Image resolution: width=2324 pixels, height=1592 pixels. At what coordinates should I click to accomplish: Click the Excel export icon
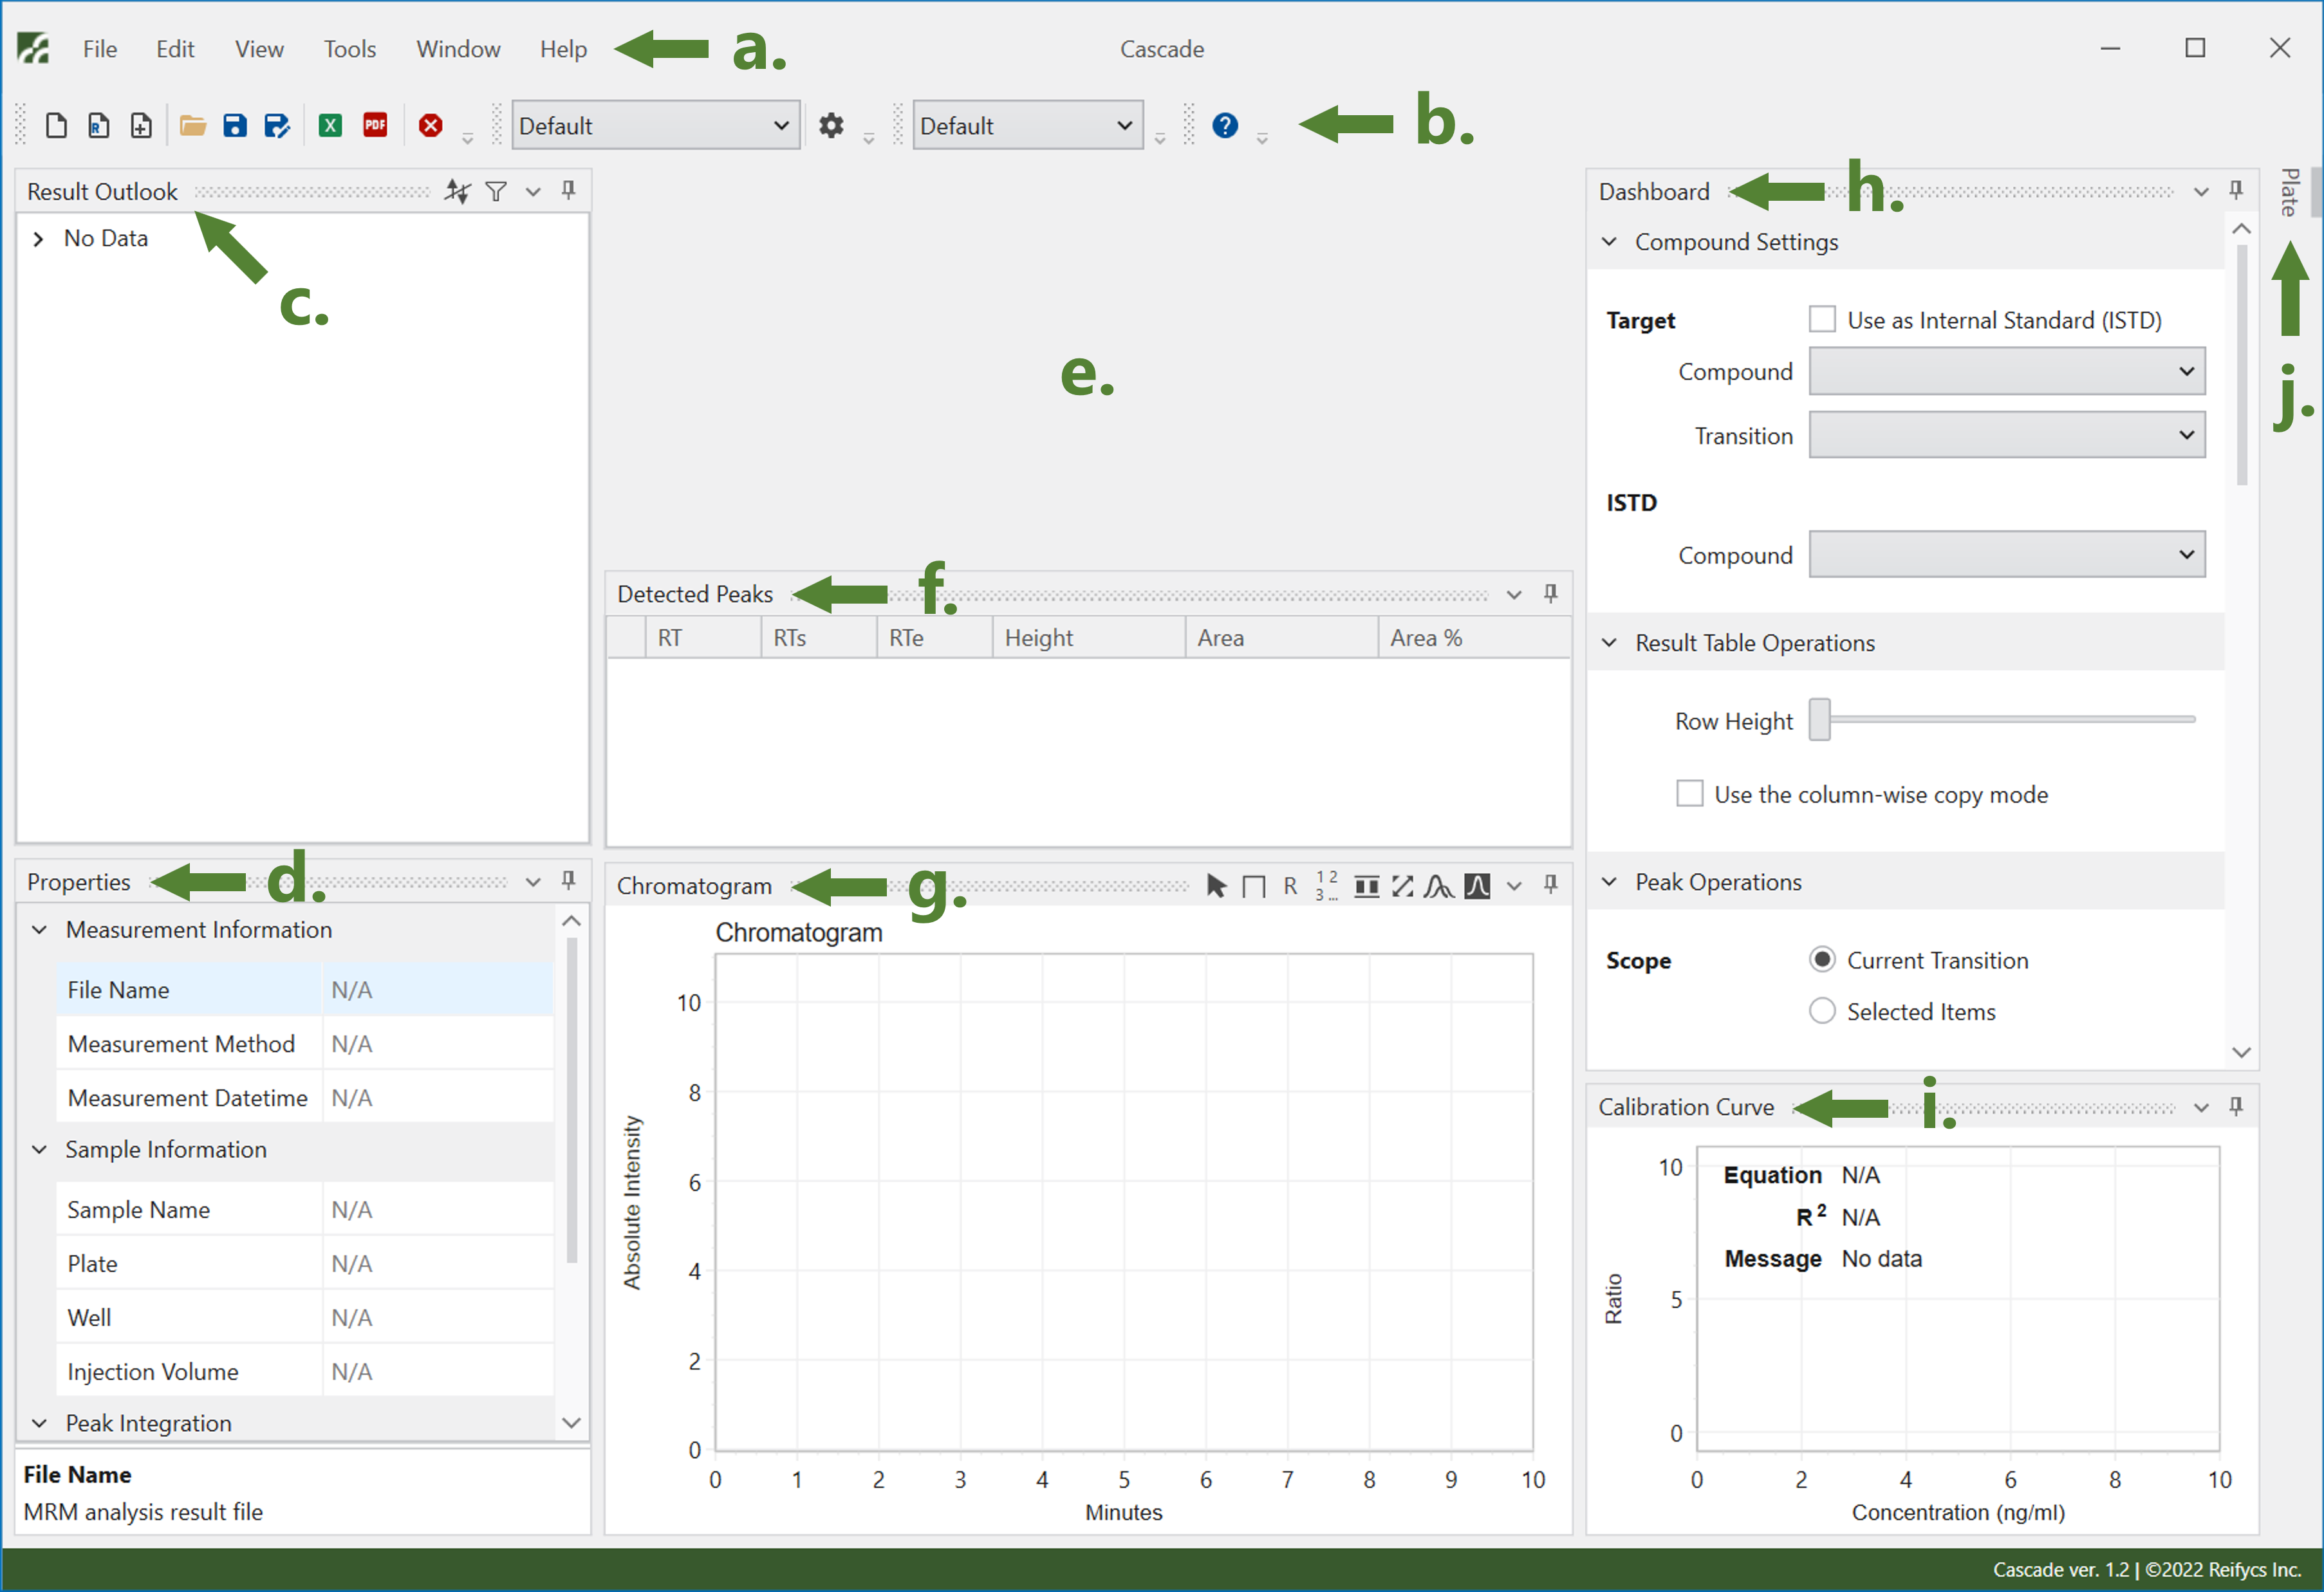point(330,125)
